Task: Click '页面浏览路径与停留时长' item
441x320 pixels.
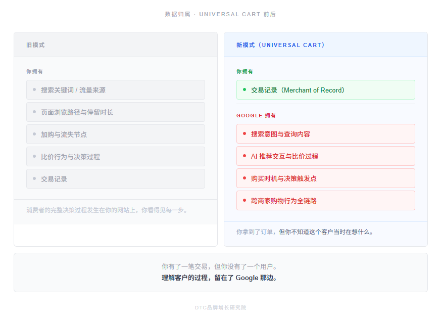Action: [116, 112]
